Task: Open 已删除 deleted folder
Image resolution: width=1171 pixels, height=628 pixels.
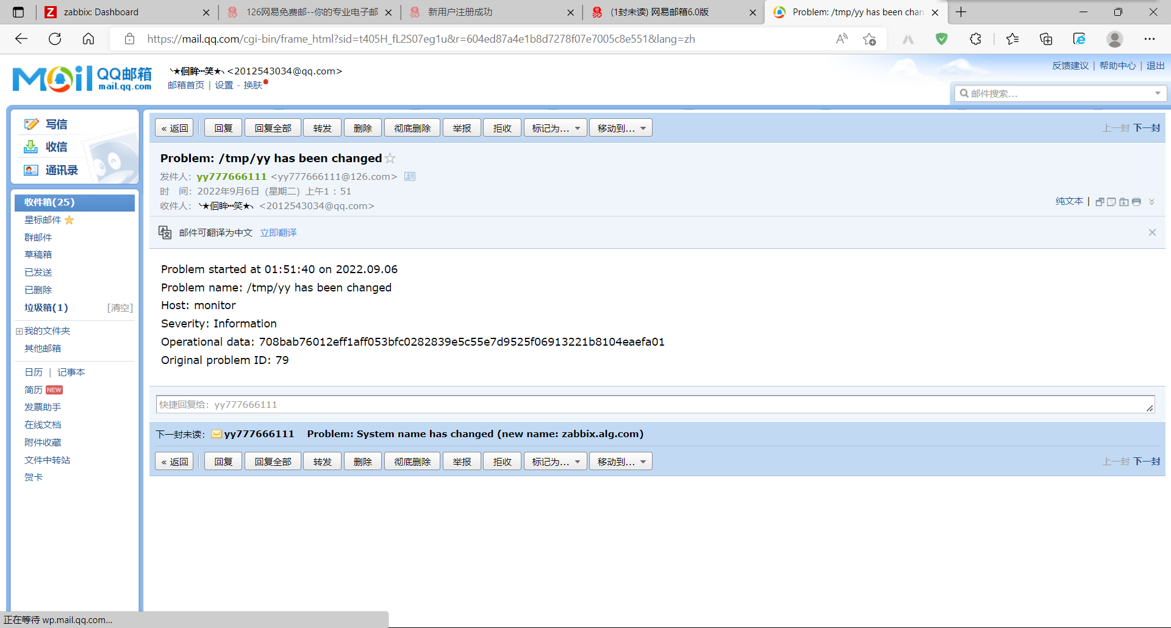Action: [x=38, y=290]
